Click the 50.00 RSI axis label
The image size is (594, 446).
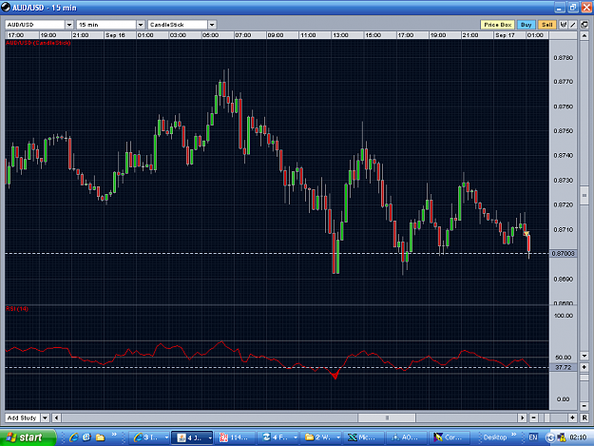pos(563,358)
